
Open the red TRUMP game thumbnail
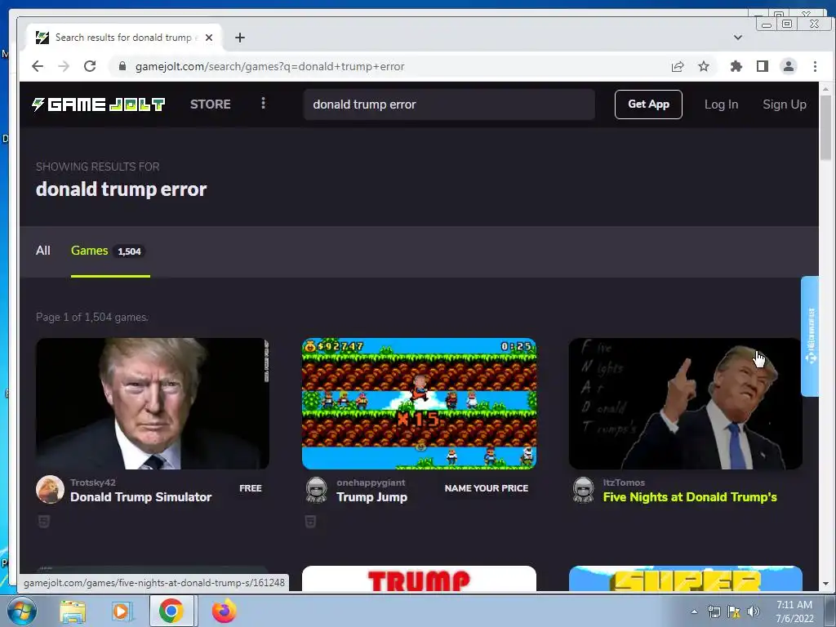click(419, 579)
